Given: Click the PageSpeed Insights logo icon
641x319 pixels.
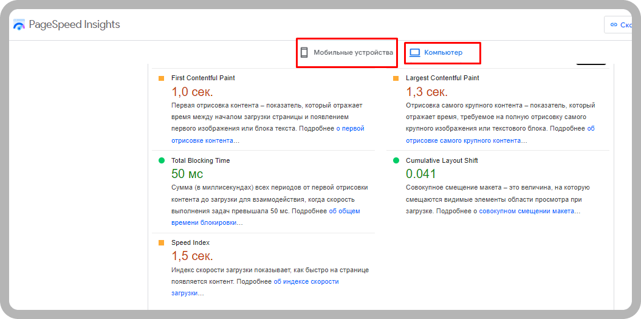Looking at the screenshot, I should click(19, 24).
